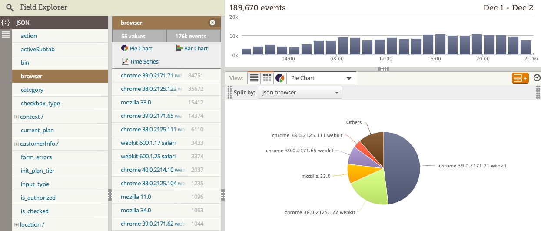The width and height of the screenshot is (541, 231).
Task: Select the 55 values tab
Action: (139, 36)
